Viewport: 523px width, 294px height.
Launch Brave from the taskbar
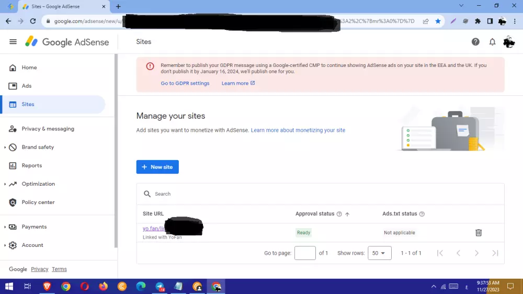tap(47, 286)
